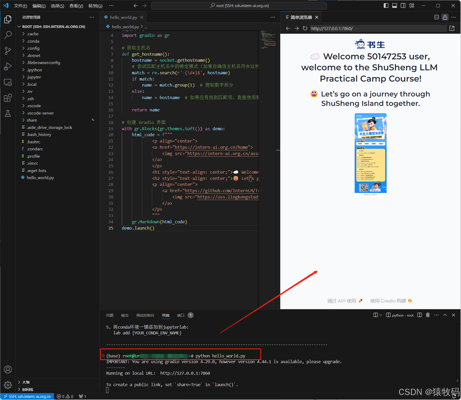Toggle primary side bar visibility
Screen dimensions: 461x400
point(386,5)
